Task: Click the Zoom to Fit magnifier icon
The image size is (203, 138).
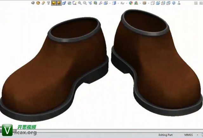Action: pyautogui.click(x=79, y=3)
